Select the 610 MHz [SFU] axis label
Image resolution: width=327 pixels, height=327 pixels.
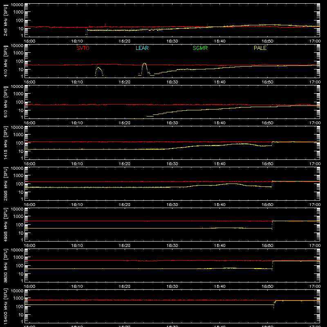pos(5,102)
